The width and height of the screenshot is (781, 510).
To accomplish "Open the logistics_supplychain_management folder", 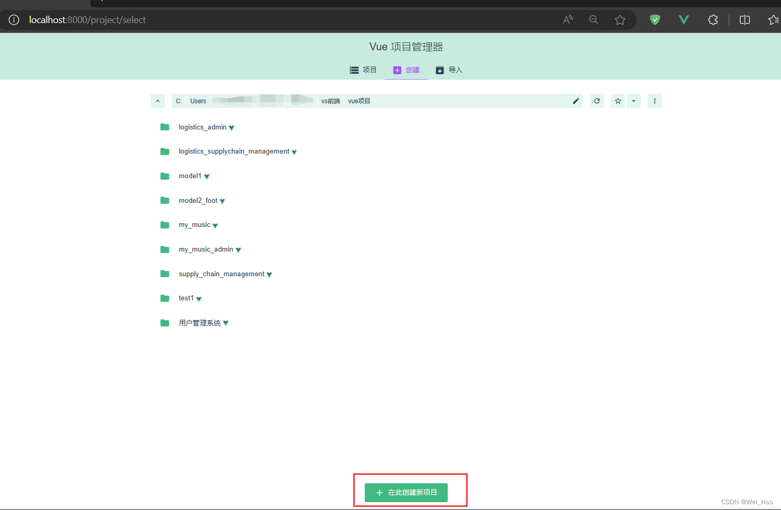I will 234,151.
